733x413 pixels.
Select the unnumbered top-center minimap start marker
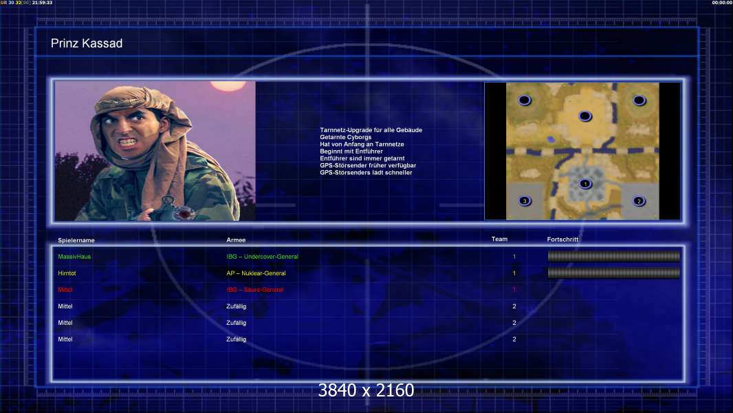[584, 116]
